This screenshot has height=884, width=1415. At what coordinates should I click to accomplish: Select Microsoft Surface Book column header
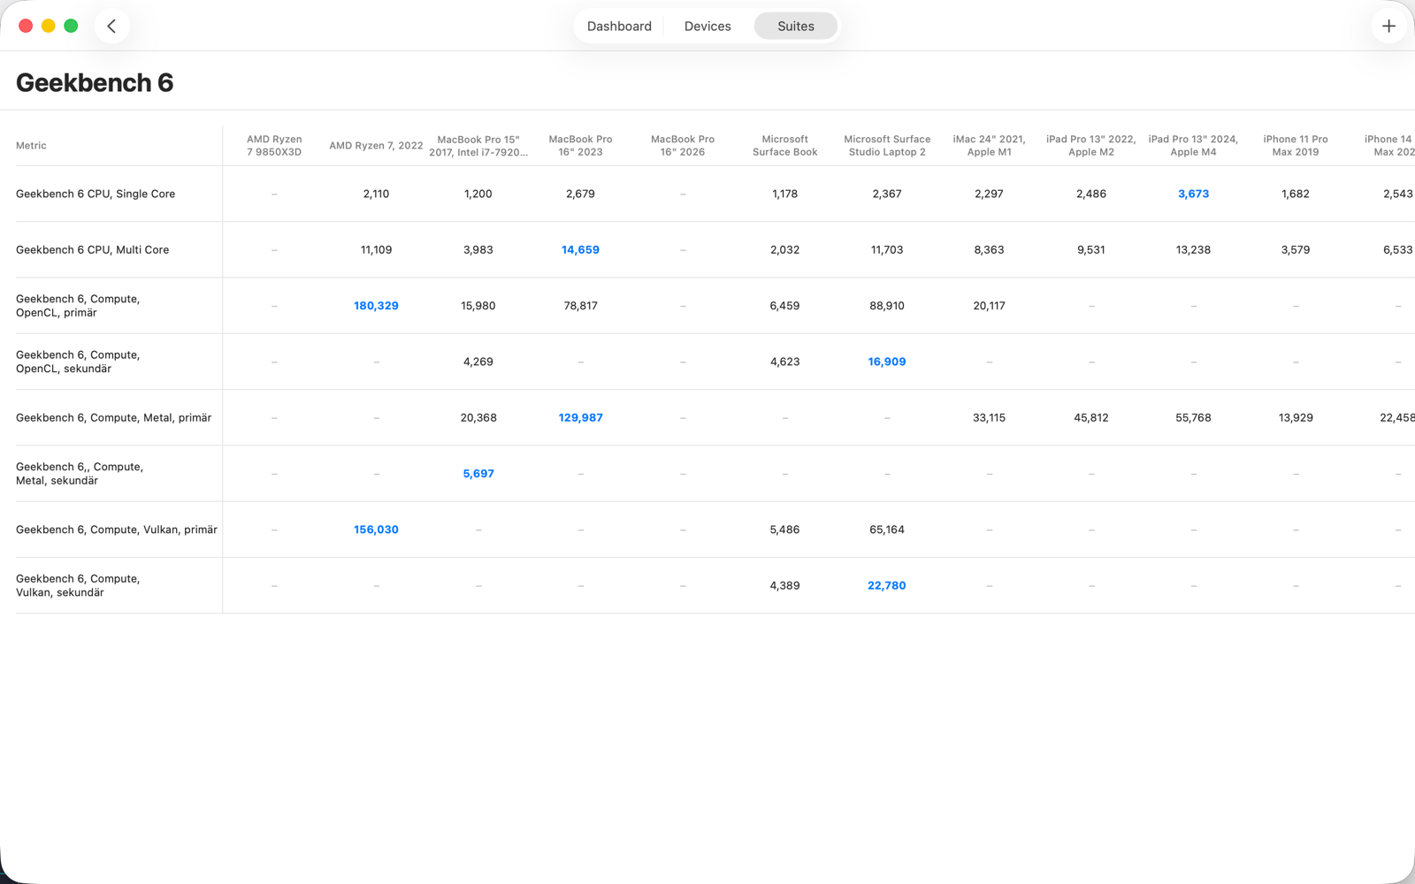coord(784,146)
